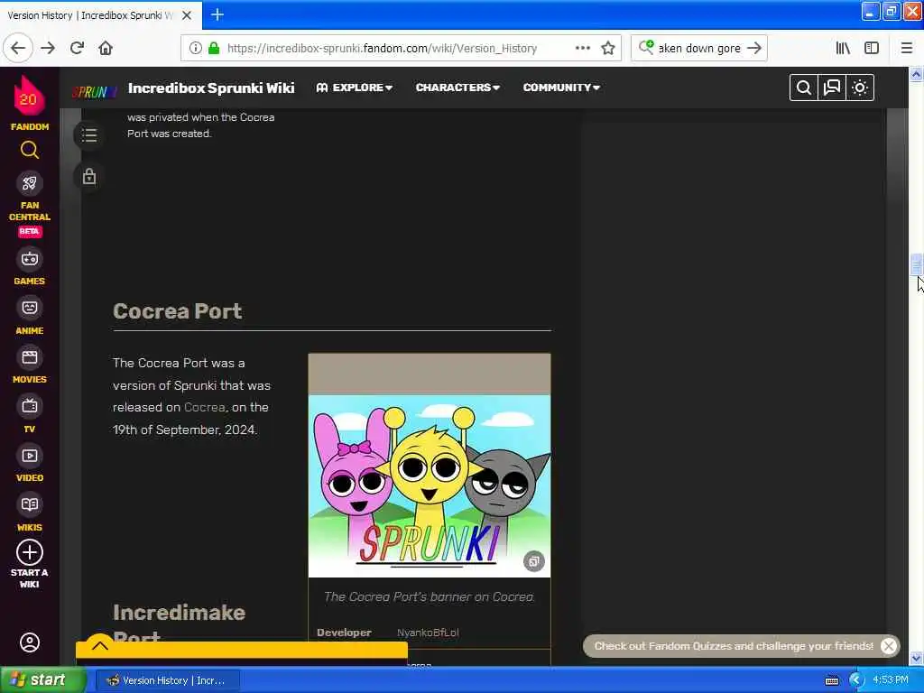Open the Fandom Quizzes notification
The width and height of the screenshot is (924, 693).
pos(733,646)
